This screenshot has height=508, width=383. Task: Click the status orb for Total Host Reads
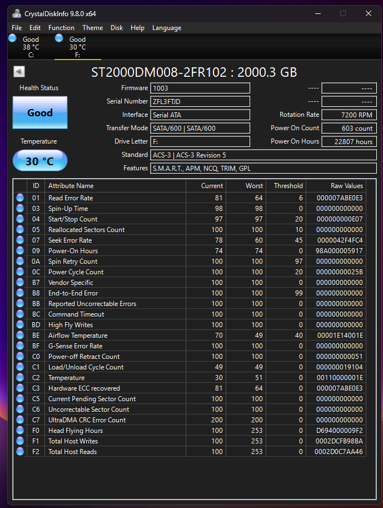(x=21, y=451)
